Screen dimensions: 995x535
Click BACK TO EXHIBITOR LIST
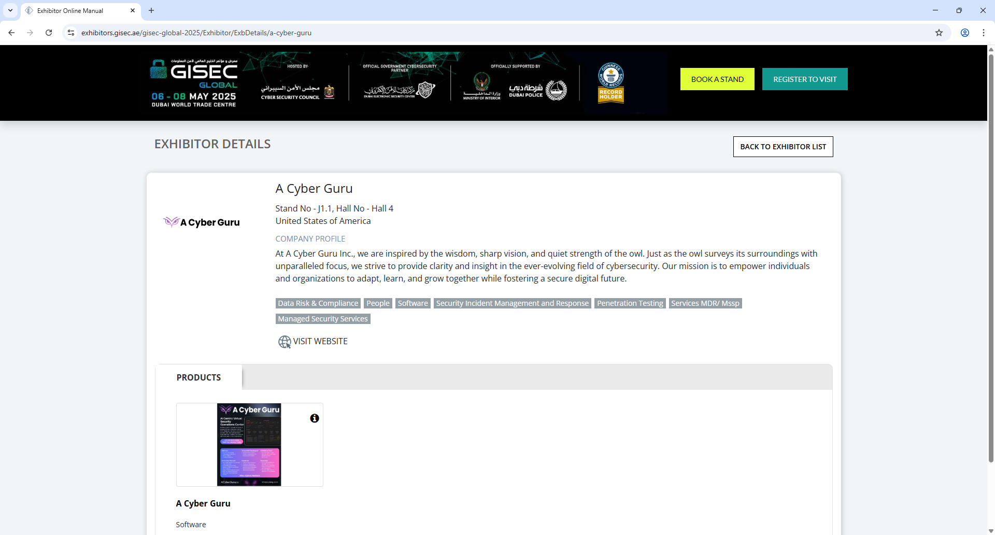pos(783,147)
